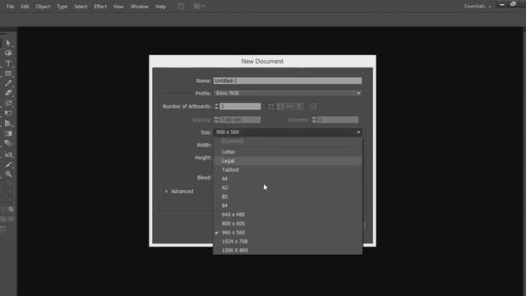Select the Selection arrow tool

(x=8, y=43)
